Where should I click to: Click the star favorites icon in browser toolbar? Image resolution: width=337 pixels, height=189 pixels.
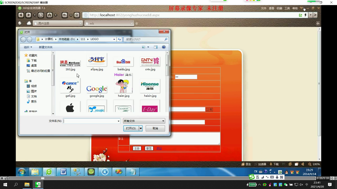77,15
